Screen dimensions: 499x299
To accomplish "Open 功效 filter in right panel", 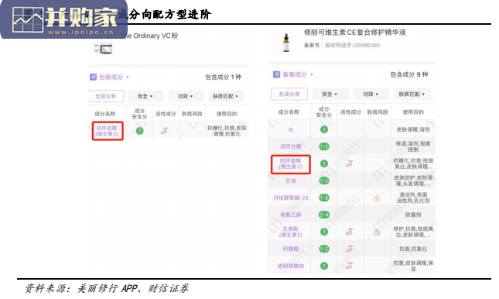I will (x=371, y=94).
